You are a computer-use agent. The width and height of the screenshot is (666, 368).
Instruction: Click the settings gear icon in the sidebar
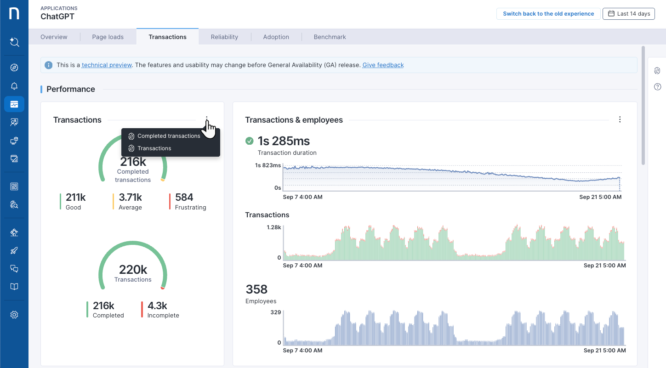pos(14,315)
